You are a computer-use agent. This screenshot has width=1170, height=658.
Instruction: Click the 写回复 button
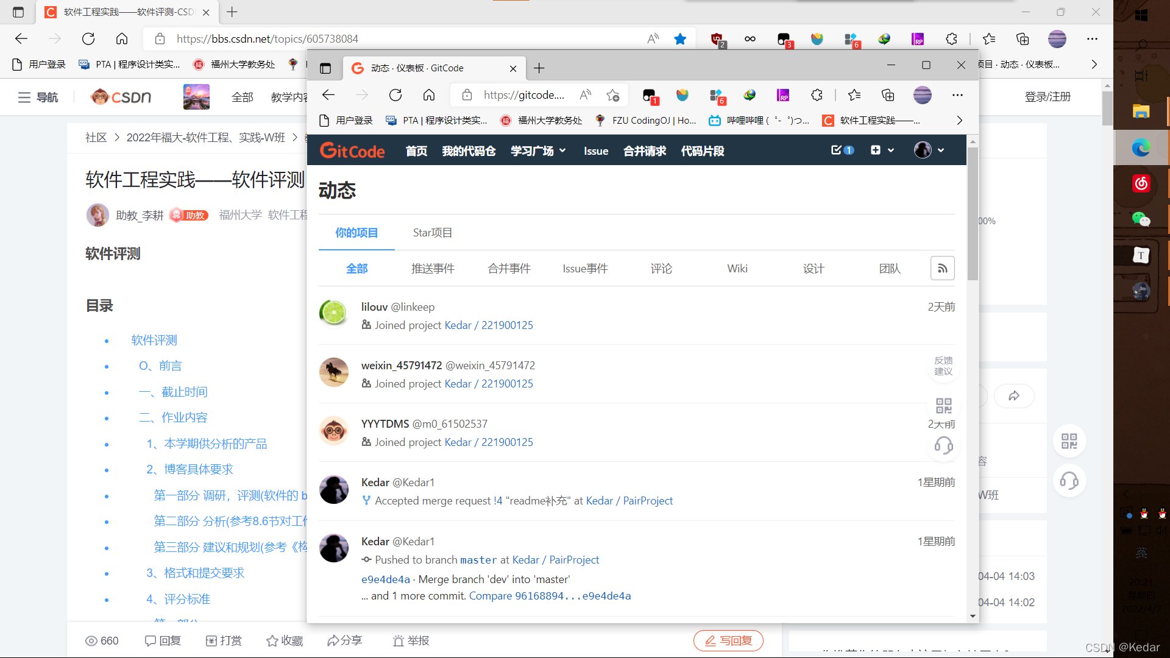click(728, 640)
